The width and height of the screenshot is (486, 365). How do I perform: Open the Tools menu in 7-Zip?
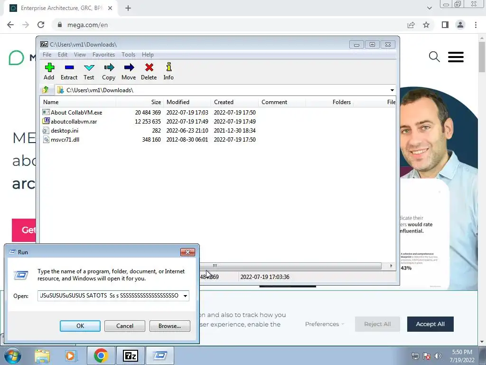pos(128,54)
